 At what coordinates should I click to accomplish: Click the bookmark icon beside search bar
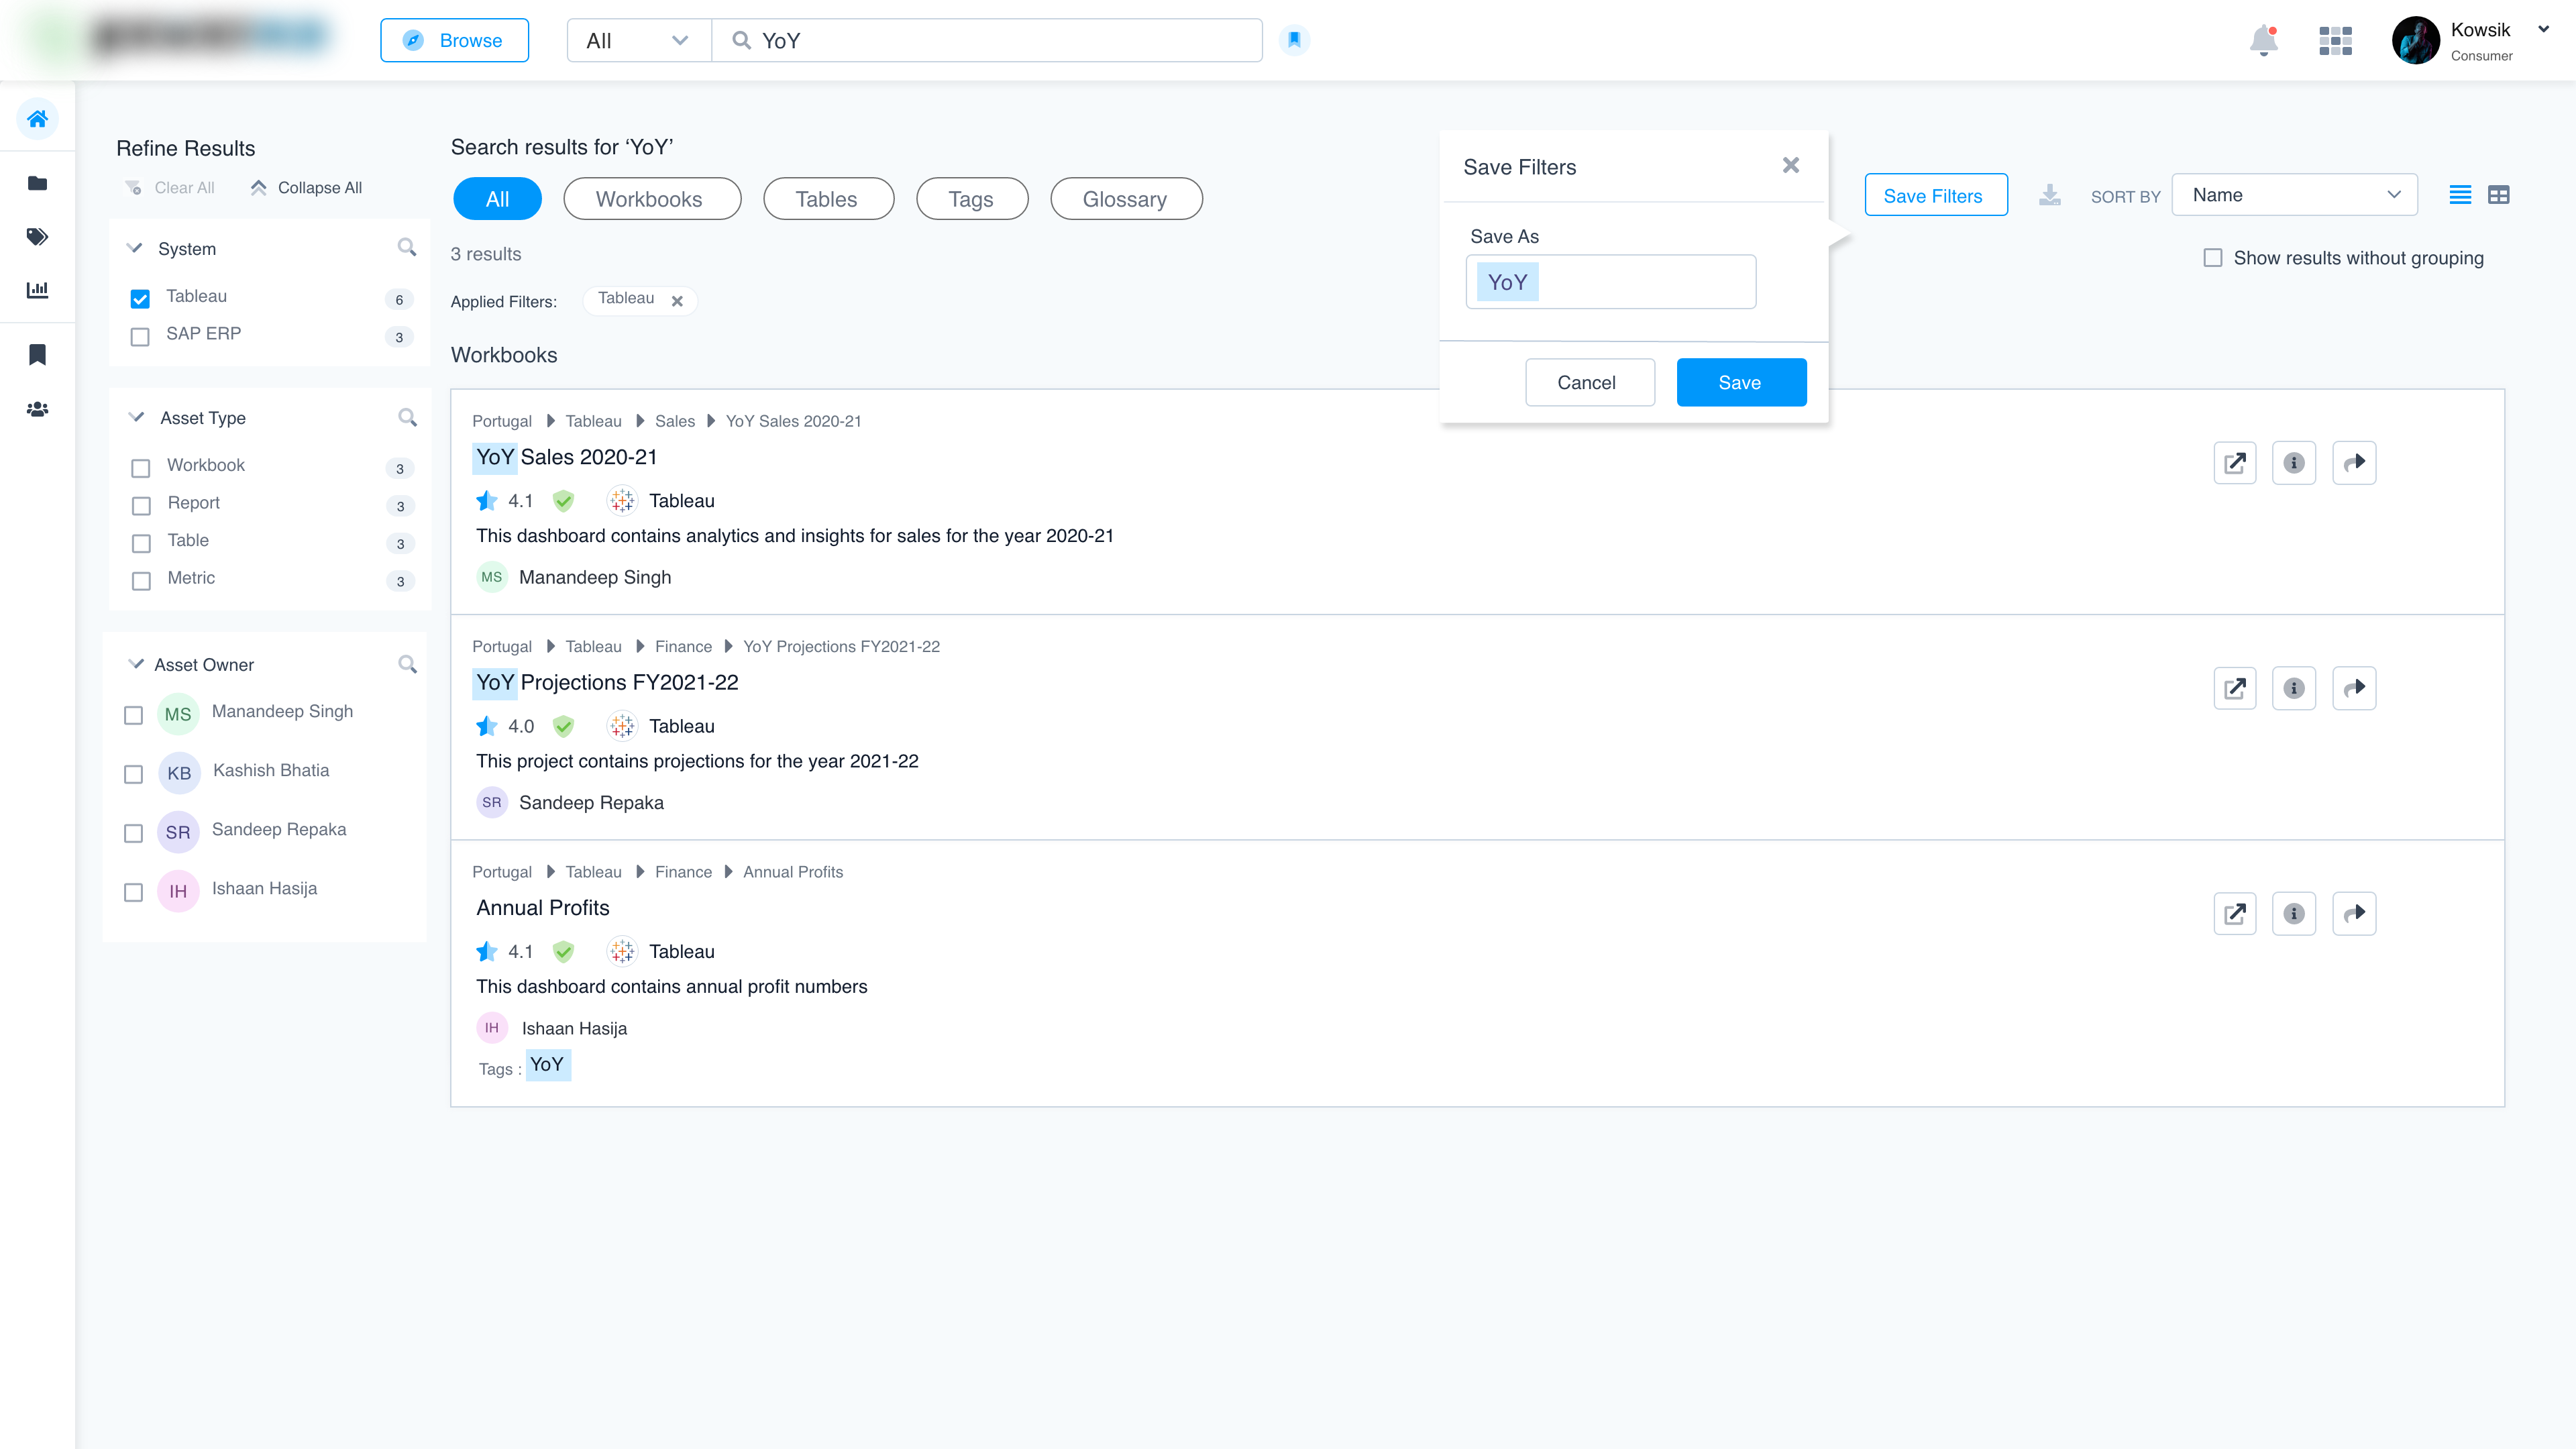[x=1294, y=40]
